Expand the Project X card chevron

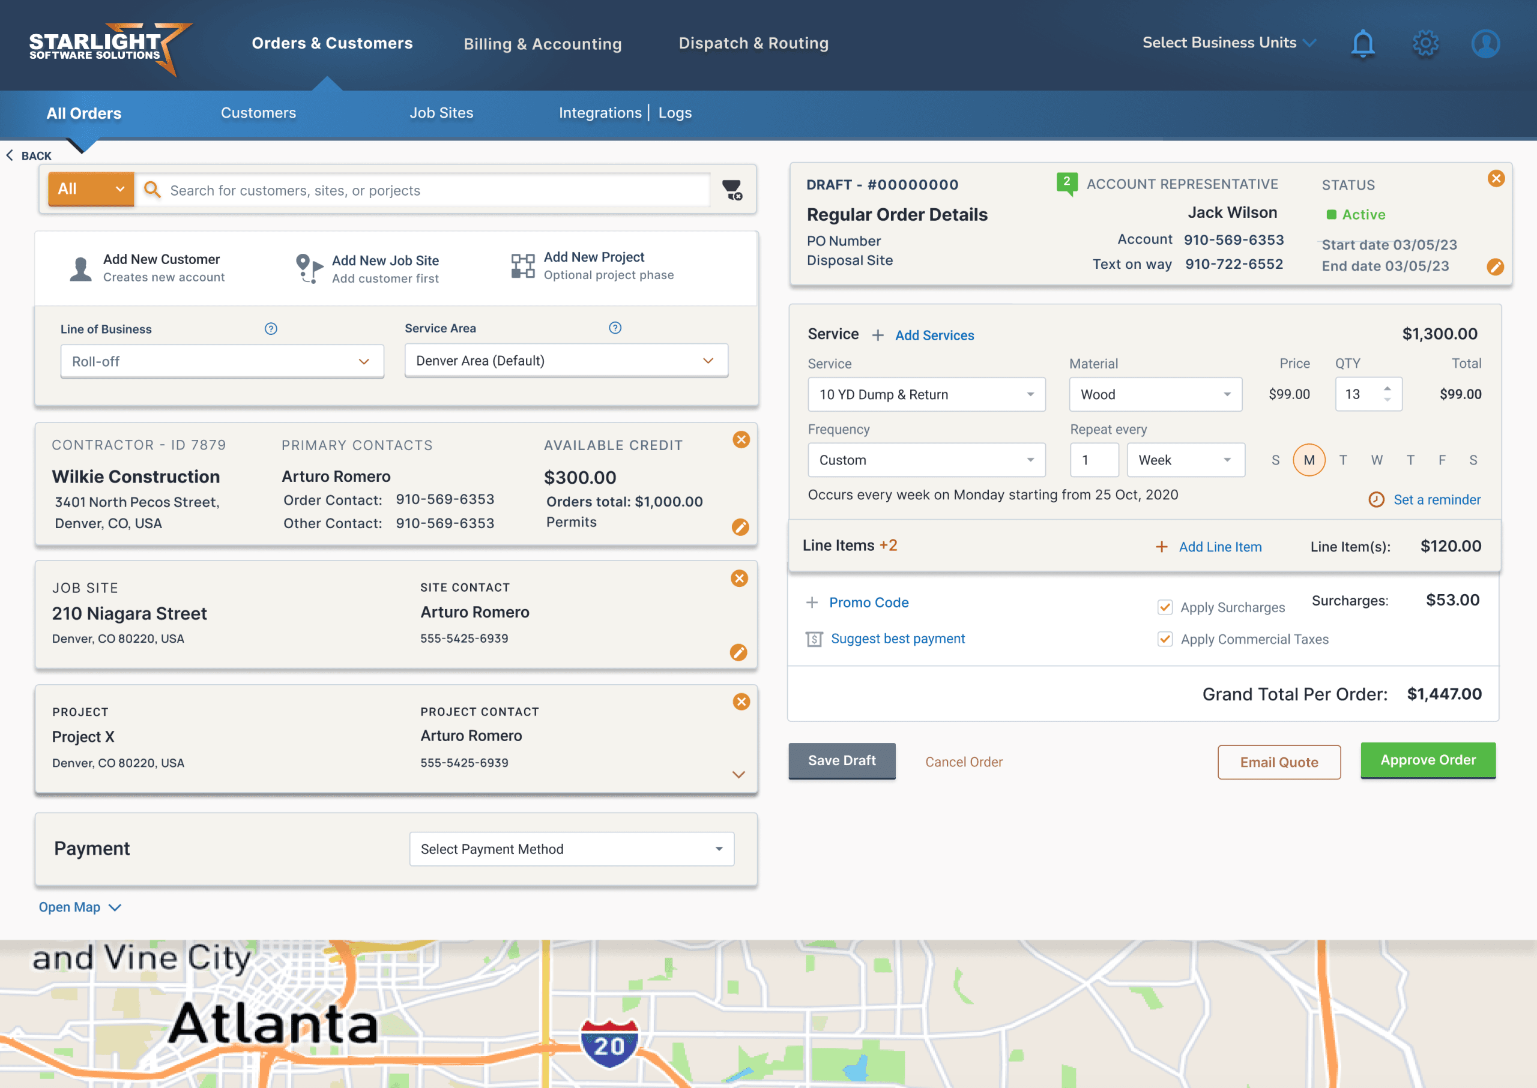738,775
